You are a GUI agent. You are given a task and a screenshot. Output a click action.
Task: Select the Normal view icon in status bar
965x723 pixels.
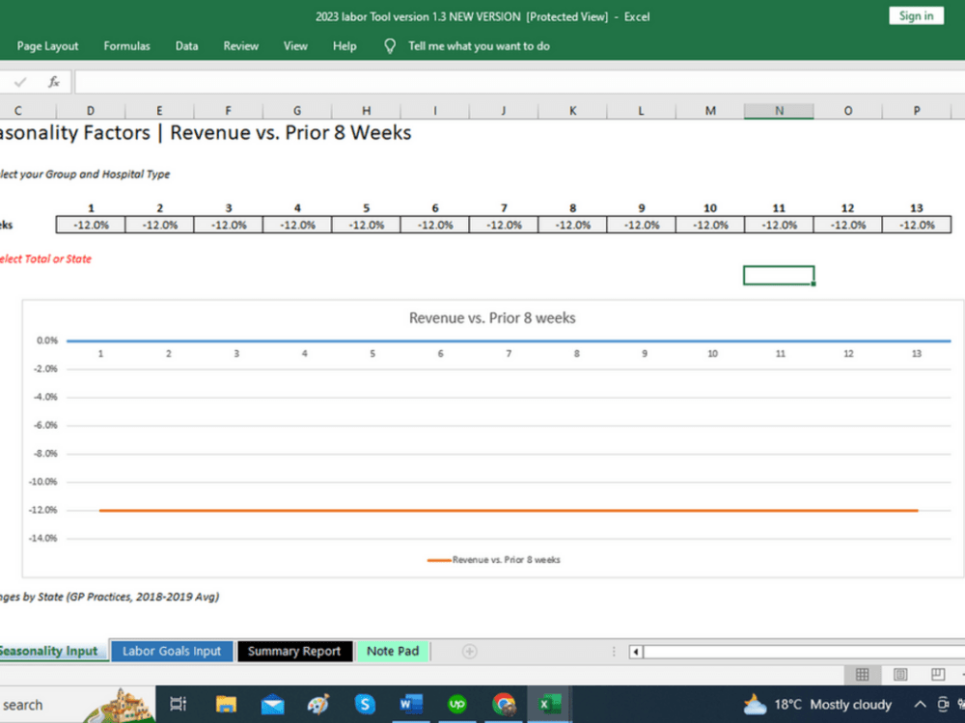[863, 674]
